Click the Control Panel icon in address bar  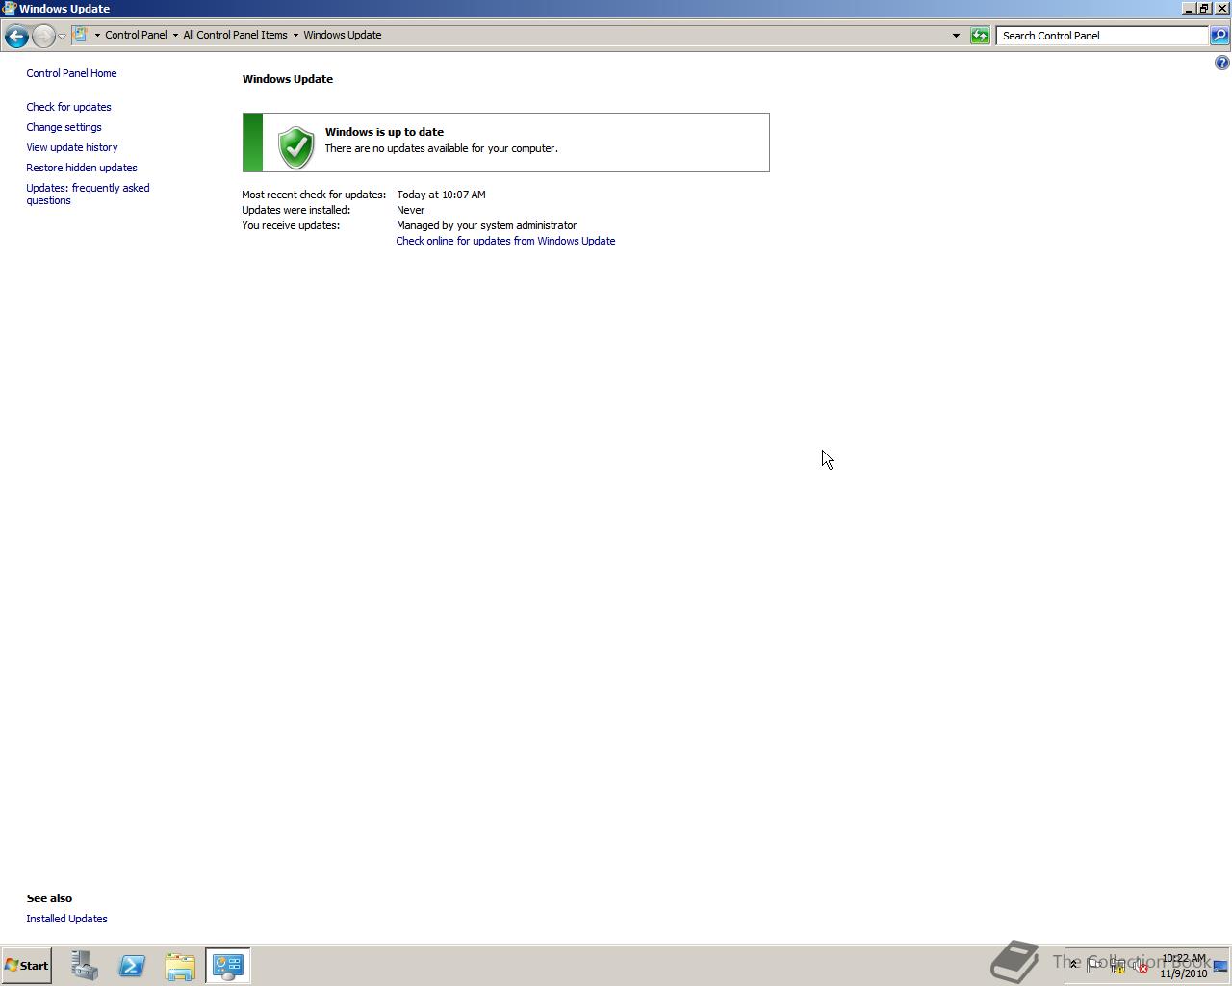click(81, 35)
